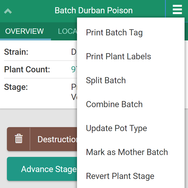Toggle the hamburger menu icon

coord(177,10)
